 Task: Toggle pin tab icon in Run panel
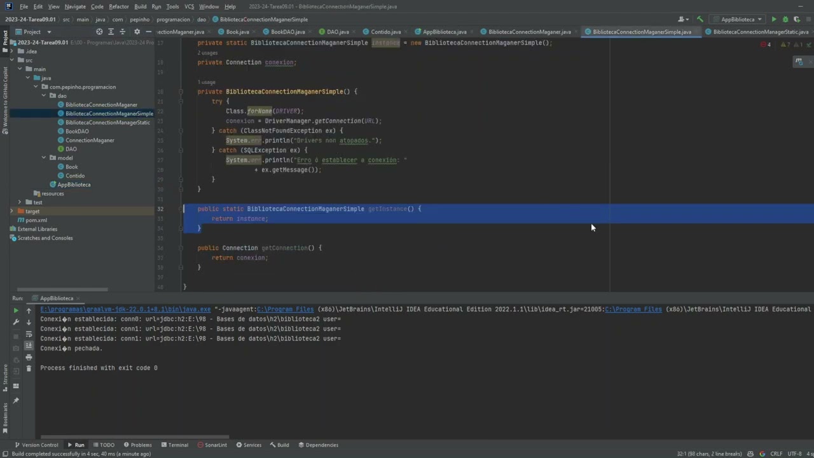pyautogui.click(x=16, y=400)
